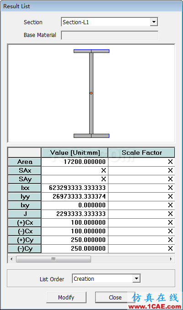183x310 pixels.
Task: Select the top flange of the I-section
Action: (91, 51)
